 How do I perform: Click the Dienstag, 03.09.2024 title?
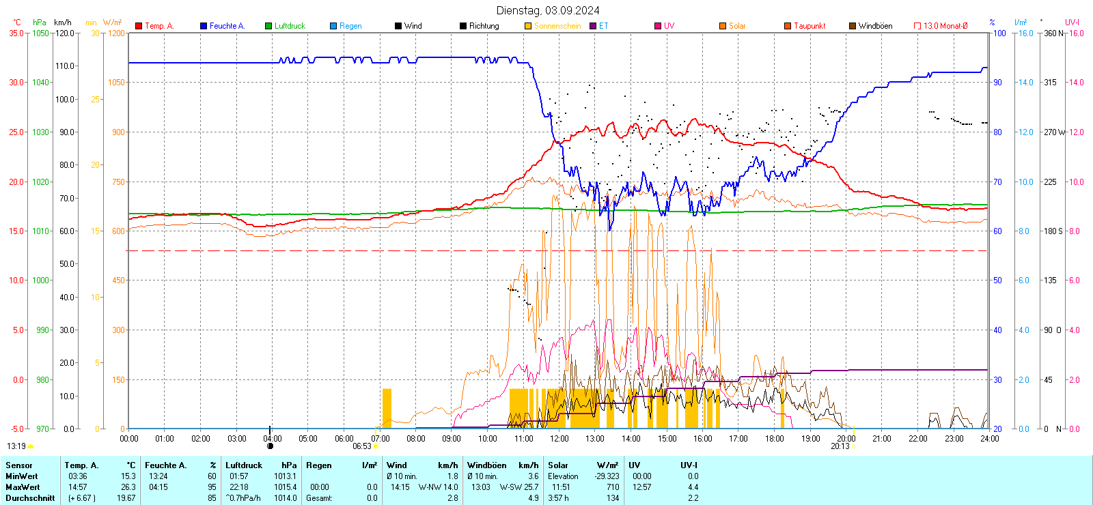pyautogui.click(x=548, y=10)
